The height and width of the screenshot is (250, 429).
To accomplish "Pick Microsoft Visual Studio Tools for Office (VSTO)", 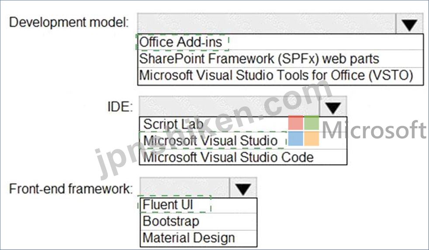I will click(x=280, y=75).
